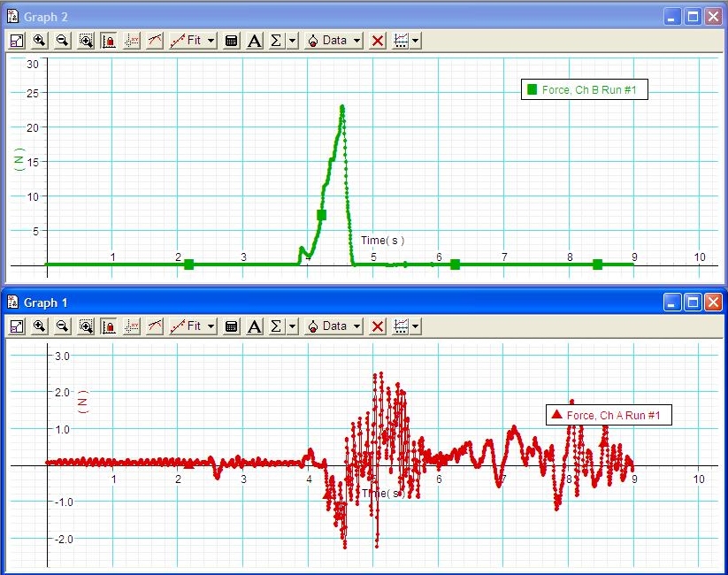Click the 30 tick label in Graph 2
Image resolution: width=728 pixels, height=575 pixels.
pos(33,64)
